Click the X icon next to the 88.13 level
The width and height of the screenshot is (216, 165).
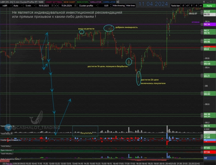[202, 126]
